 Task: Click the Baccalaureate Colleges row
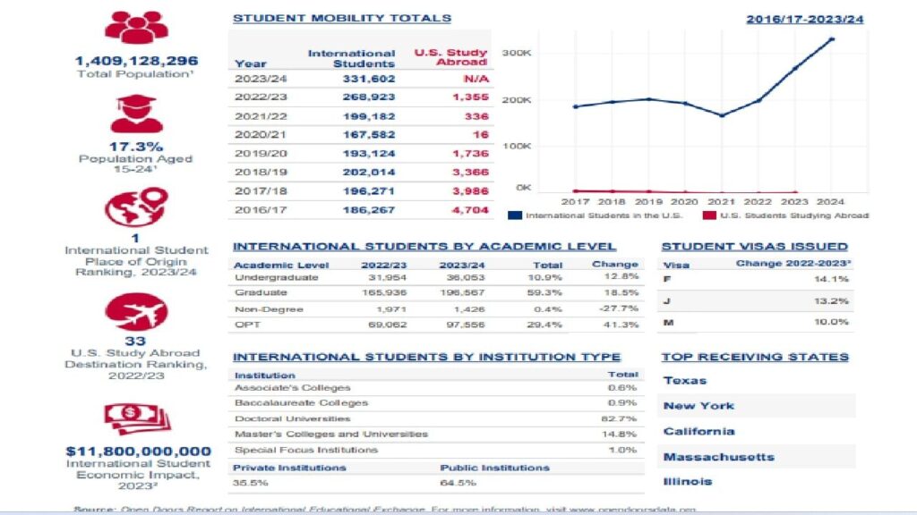tap(436, 403)
